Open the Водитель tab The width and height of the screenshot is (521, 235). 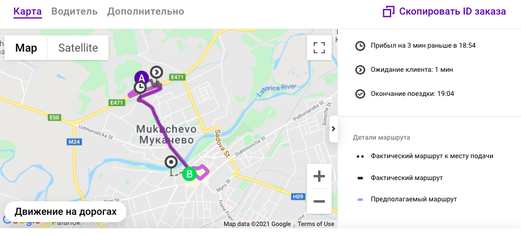74,11
